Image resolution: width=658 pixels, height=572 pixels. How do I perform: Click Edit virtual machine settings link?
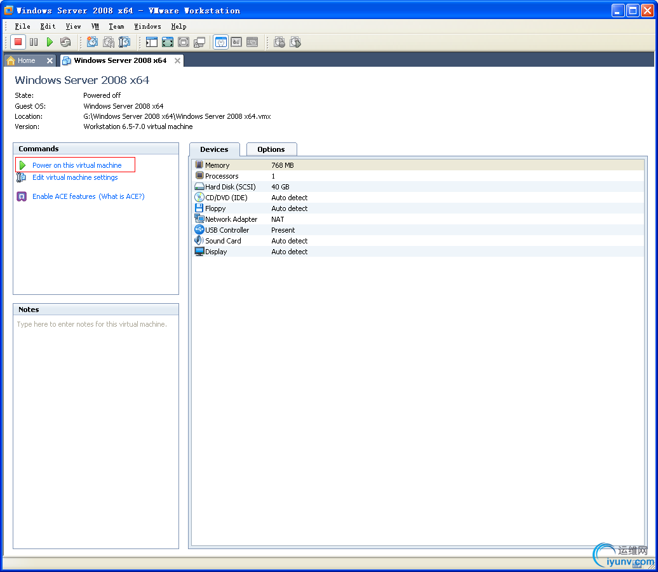point(75,177)
